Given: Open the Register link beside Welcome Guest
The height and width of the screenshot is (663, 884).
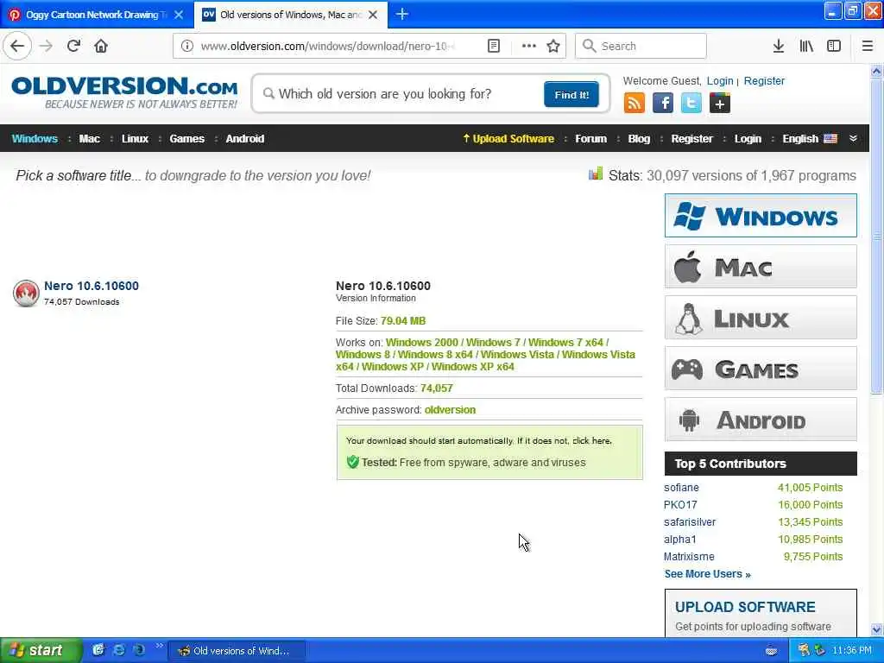Looking at the screenshot, I should click(764, 80).
